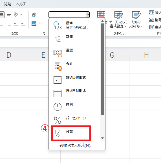The height and width of the screenshot is (163, 161).
Task: Open テーブルとして書式設定 dropdown
Action: click(x=118, y=20)
